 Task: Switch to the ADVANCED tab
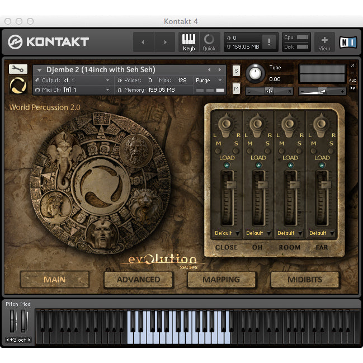click(x=138, y=280)
